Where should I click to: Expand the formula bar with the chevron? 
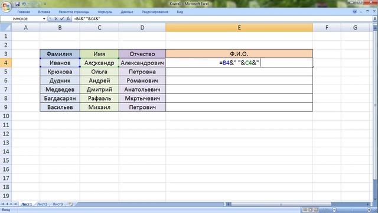375,18
